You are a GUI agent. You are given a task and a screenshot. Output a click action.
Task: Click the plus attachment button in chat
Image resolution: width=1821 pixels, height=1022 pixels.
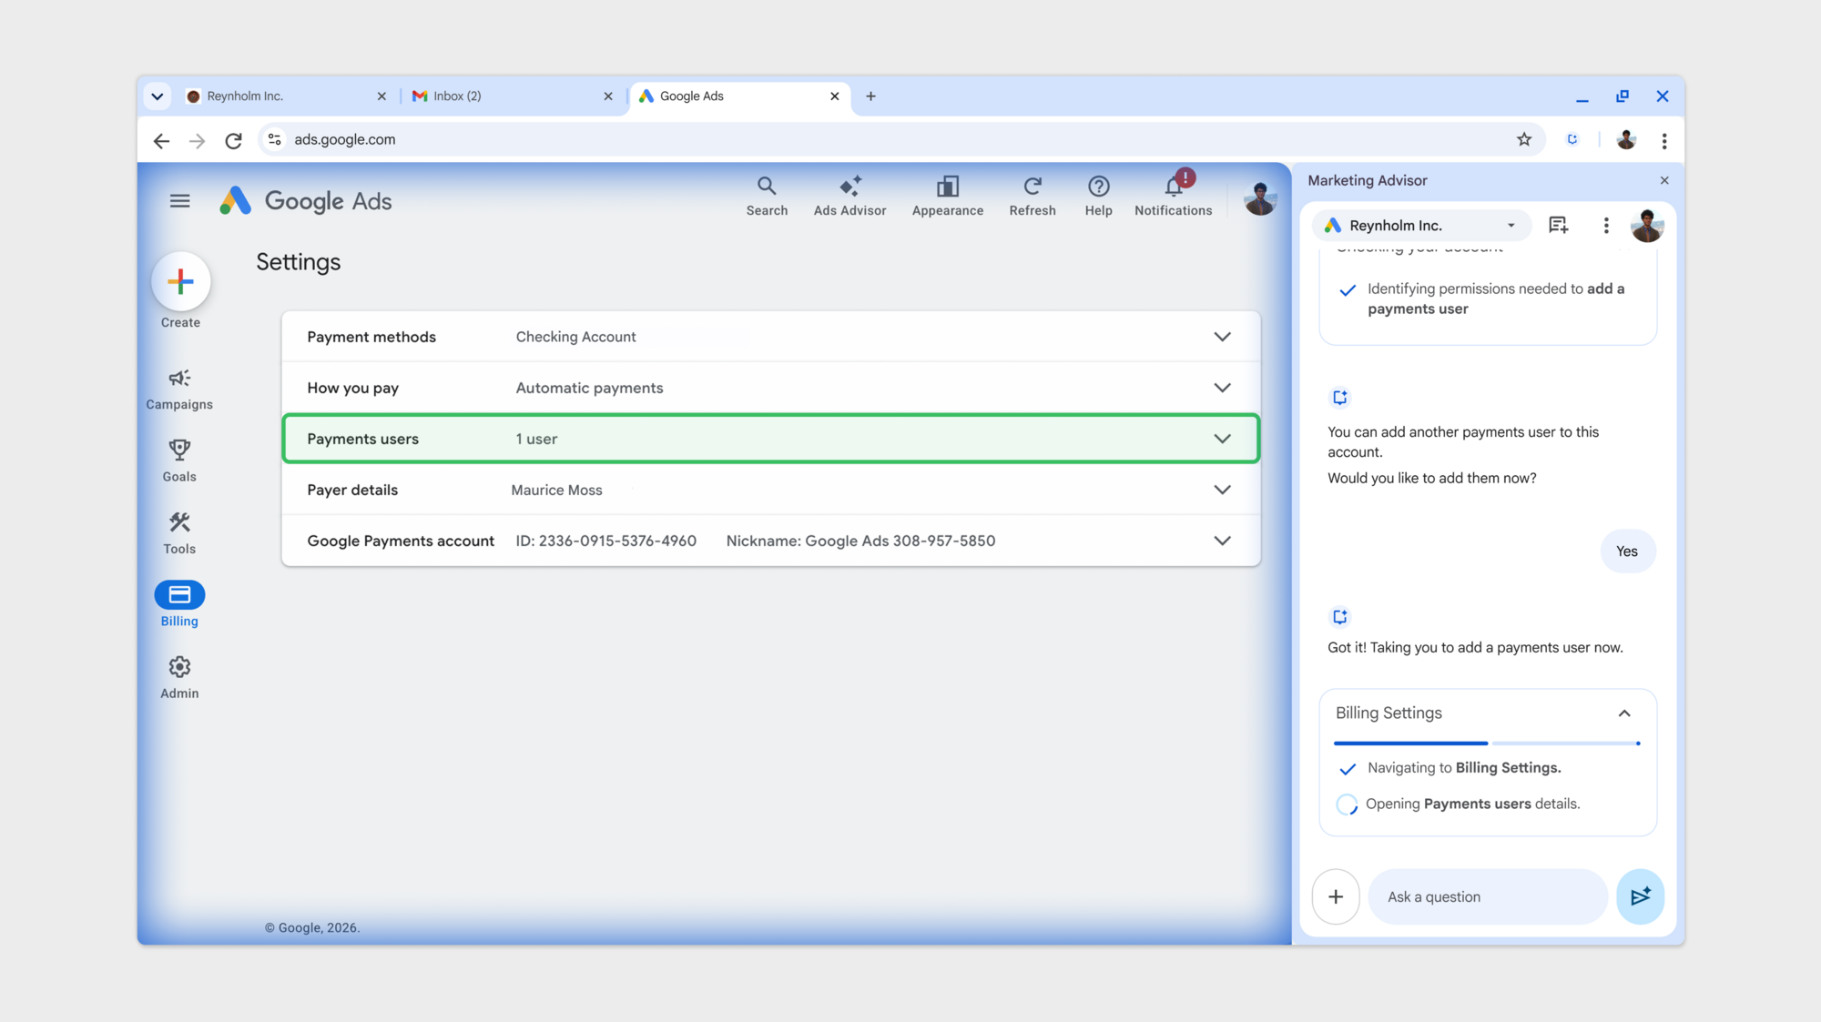pos(1336,896)
